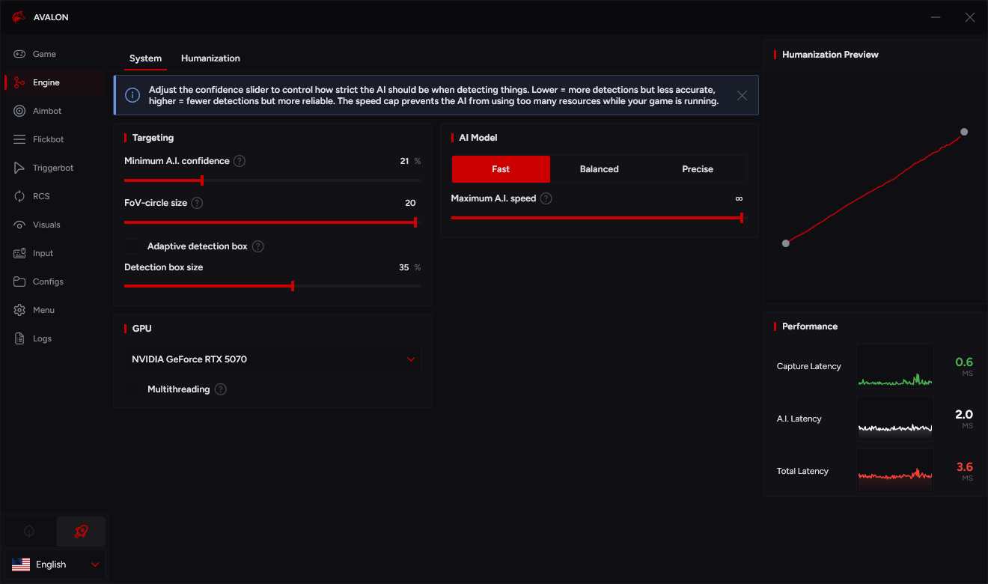Click the AI Model section heading
The height and width of the screenshot is (584, 988).
478,138
